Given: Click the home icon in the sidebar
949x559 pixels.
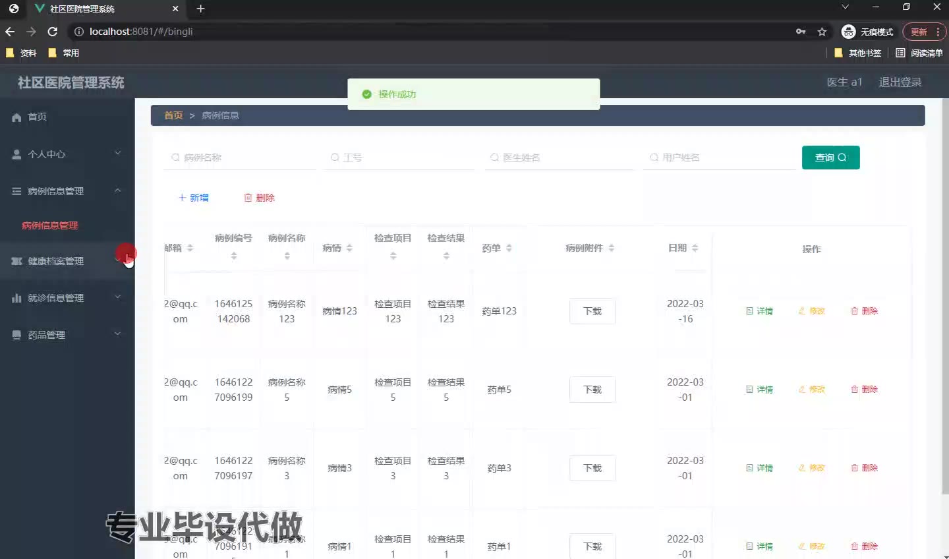Looking at the screenshot, I should click(16, 117).
